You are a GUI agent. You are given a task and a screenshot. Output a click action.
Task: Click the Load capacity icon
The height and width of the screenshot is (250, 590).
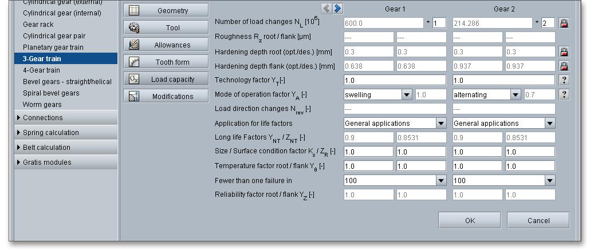135,79
